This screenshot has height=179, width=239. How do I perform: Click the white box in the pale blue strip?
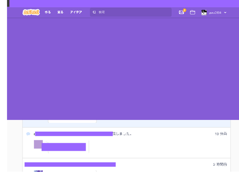point(72,121)
